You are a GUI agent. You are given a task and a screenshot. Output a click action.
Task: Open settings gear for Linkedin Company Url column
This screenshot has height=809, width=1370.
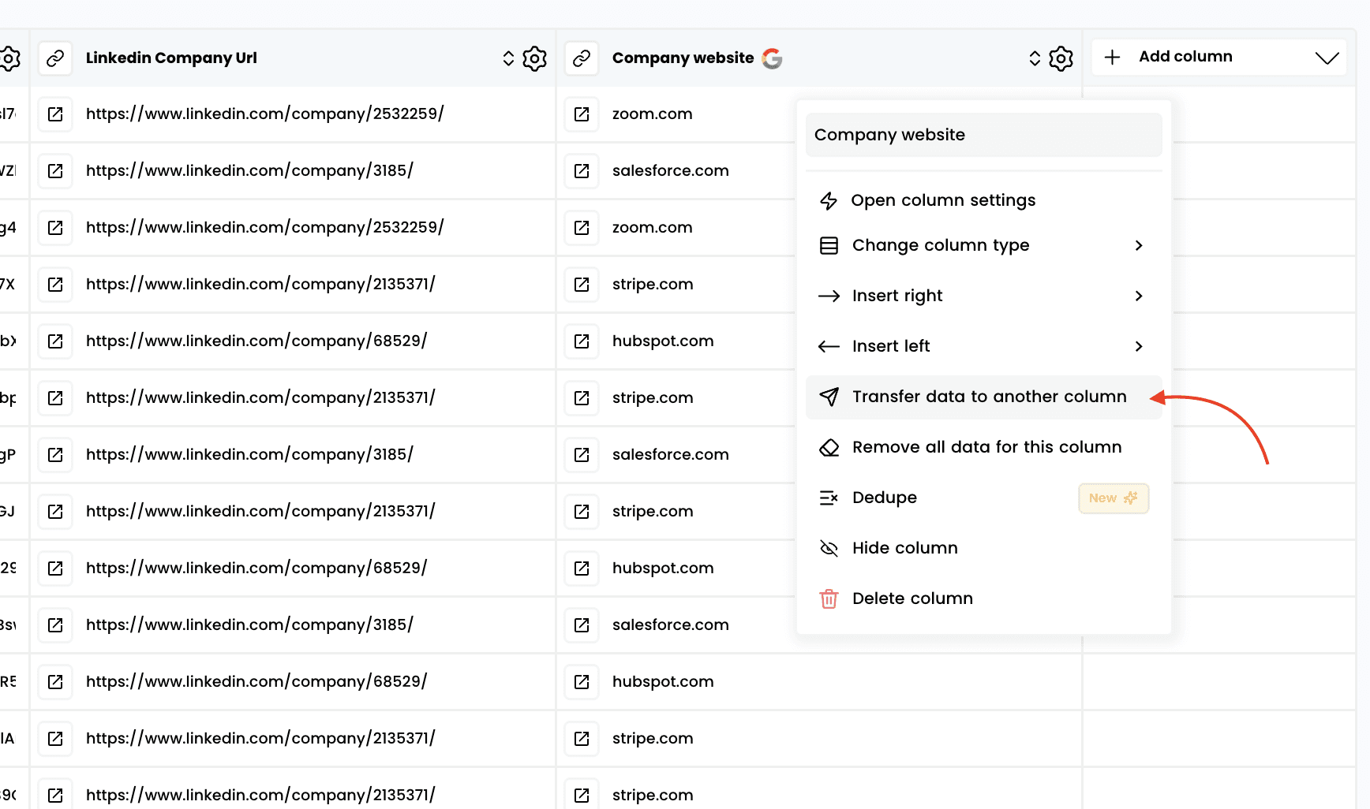pyautogui.click(x=534, y=58)
